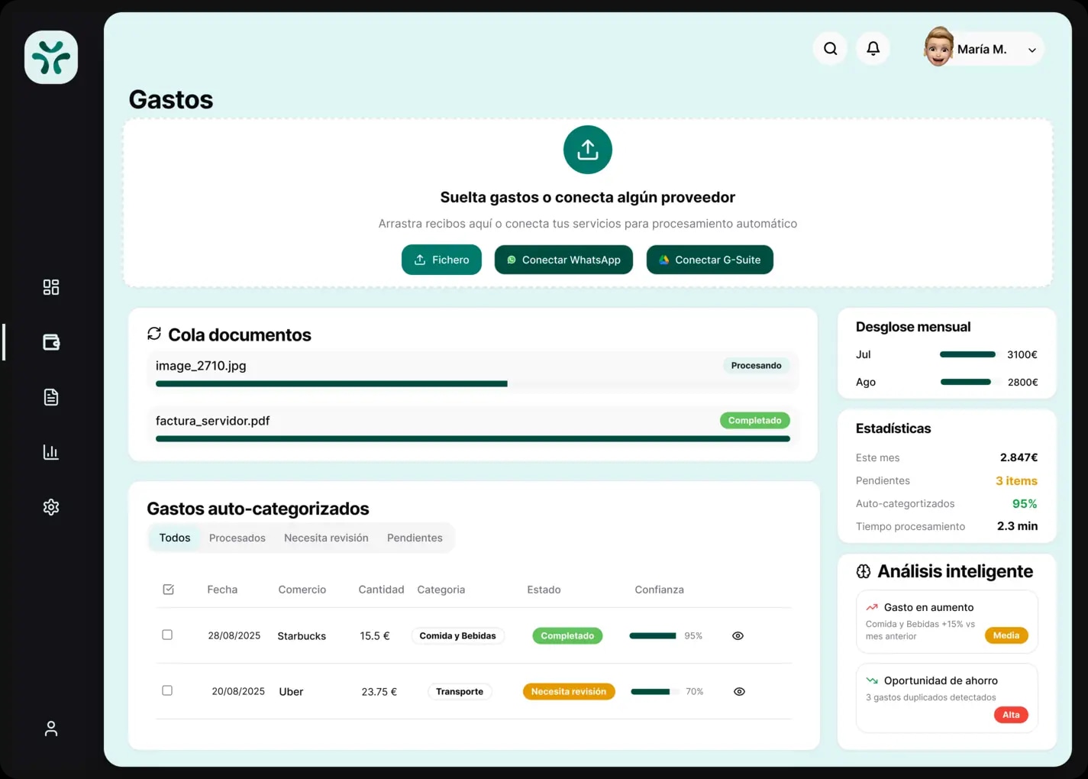
Task: Open settings from the sidebar gear icon
Action: [x=50, y=506]
